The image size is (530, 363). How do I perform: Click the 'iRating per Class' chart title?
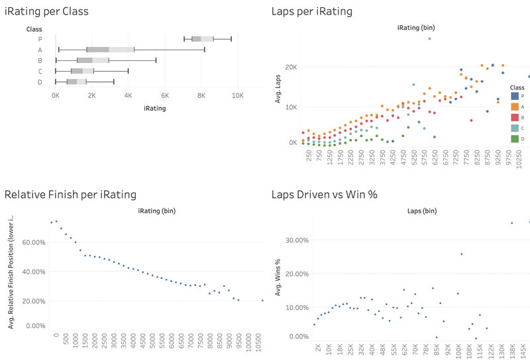coord(46,11)
